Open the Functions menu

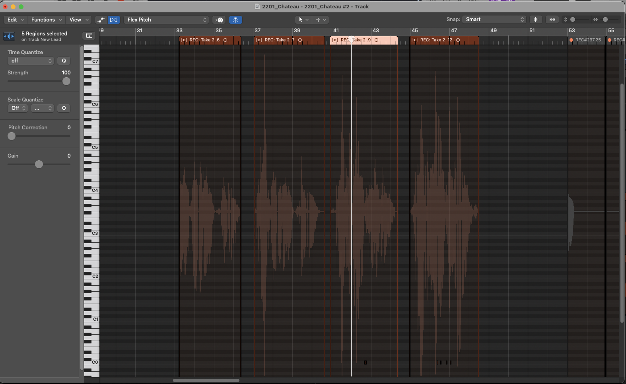pyautogui.click(x=47, y=19)
